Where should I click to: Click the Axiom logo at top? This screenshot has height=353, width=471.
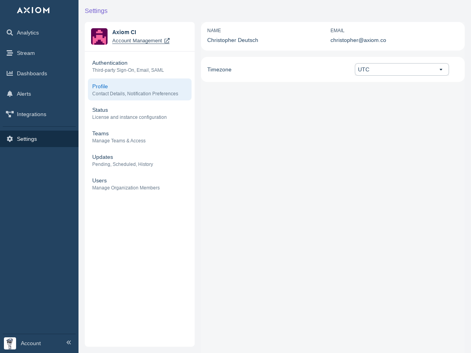point(33,10)
